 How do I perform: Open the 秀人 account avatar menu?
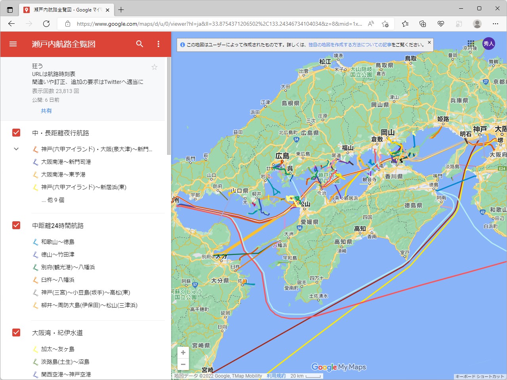point(489,44)
